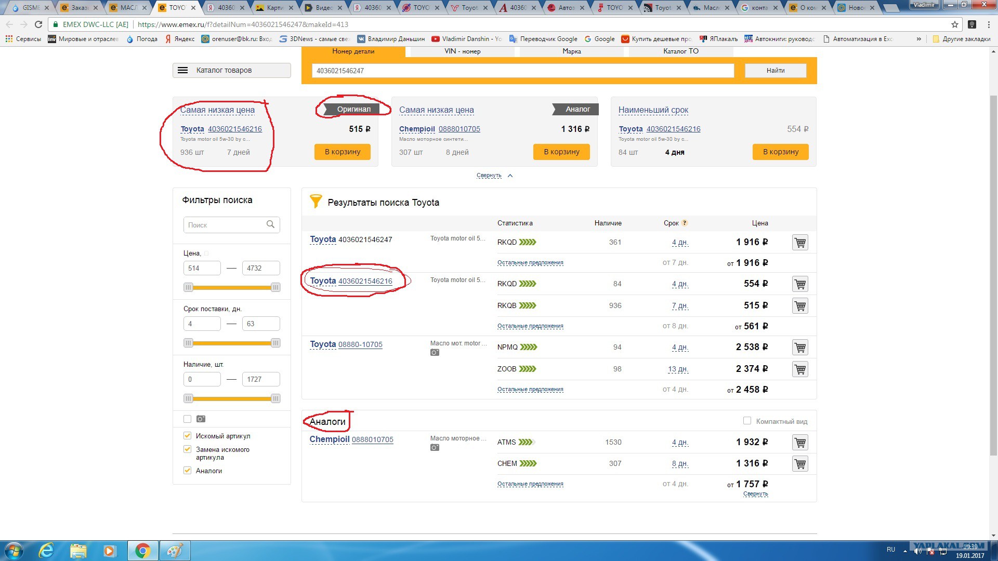Viewport: 998px width, 561px height.
Task: Open photo of Toyota 08880-10705
Action: pos(435,353)
